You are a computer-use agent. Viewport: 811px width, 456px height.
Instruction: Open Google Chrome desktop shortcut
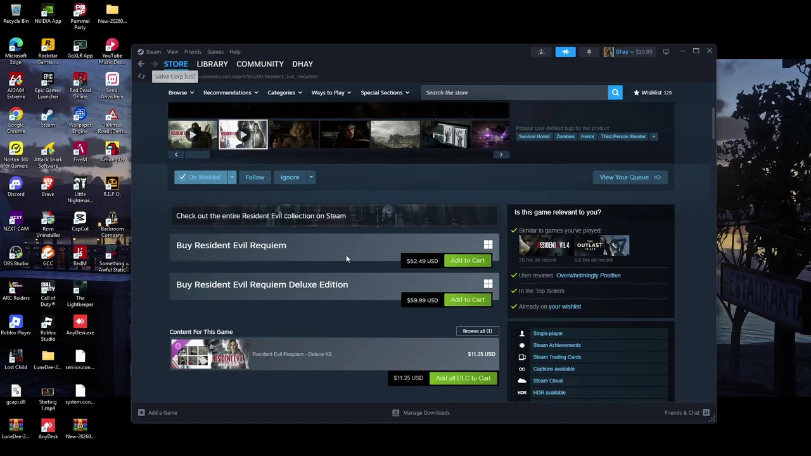point(16,118)
